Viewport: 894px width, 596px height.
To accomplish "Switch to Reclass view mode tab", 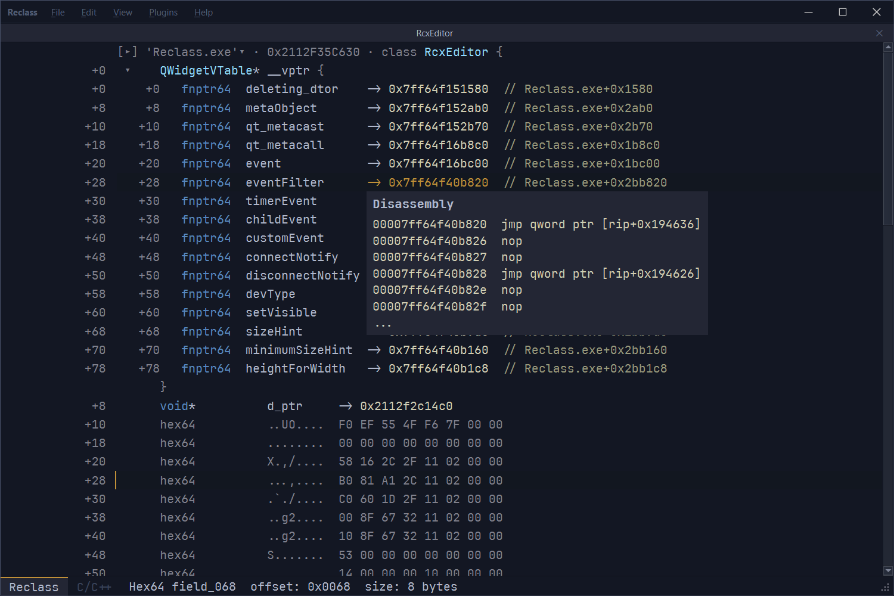I will [34, 587].
